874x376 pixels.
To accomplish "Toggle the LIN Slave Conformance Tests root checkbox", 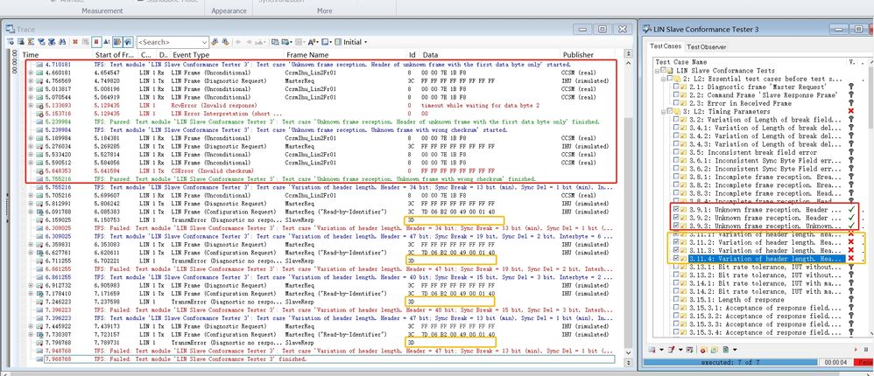I will coord(663,70).
